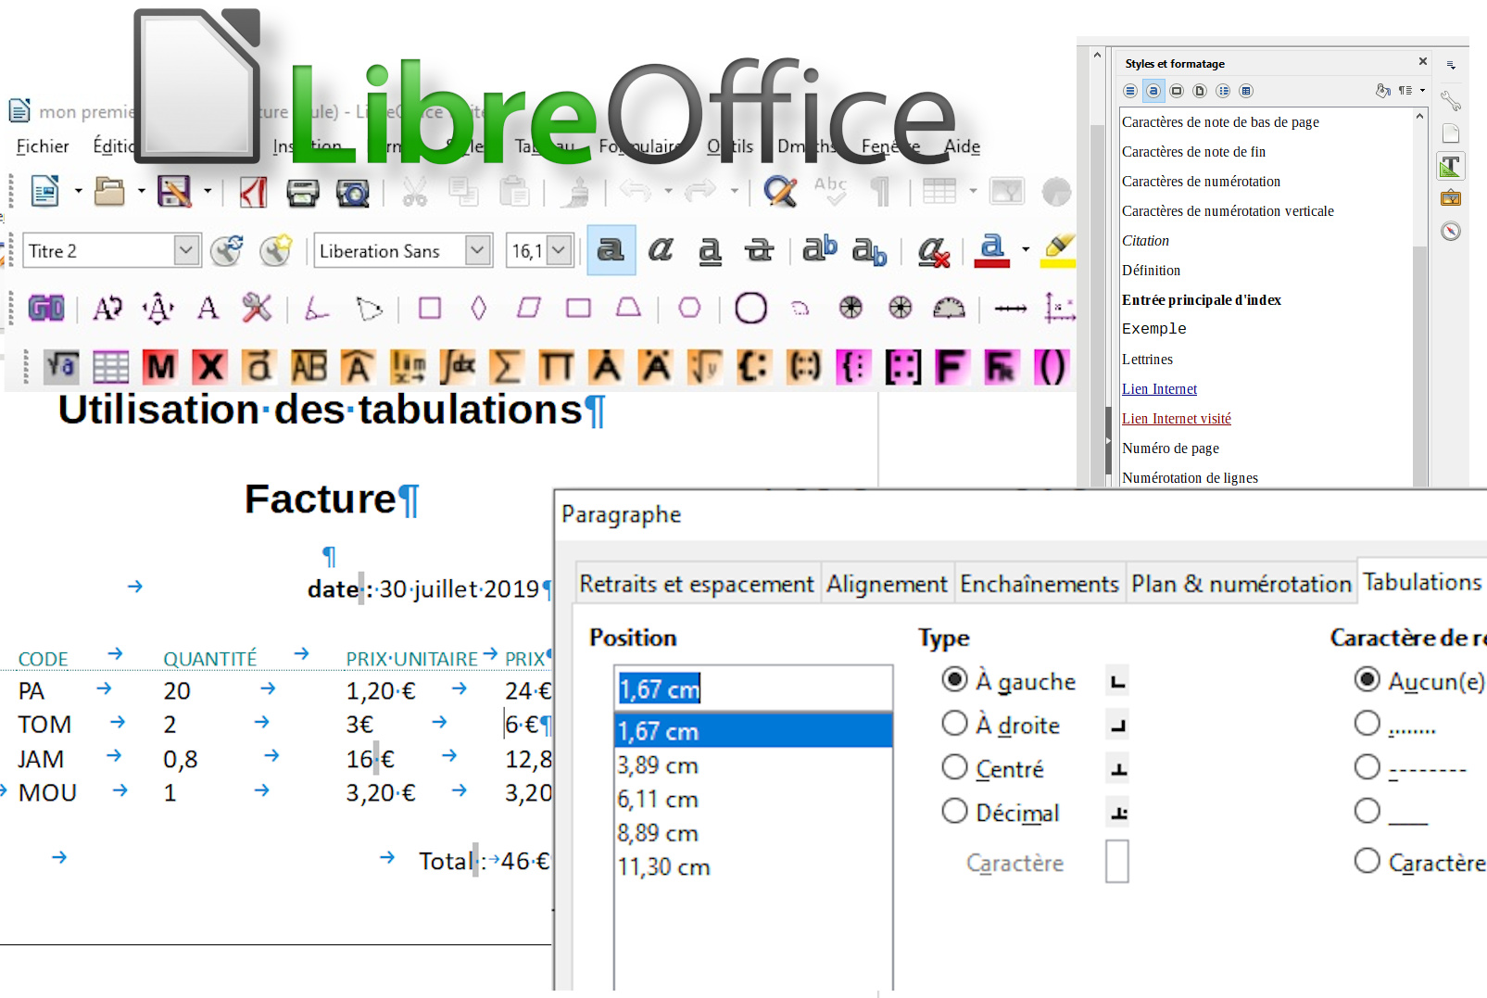Switch to Retraits et espacement tab
Viewport: 1487px width, 998px height.
(697, 584)
